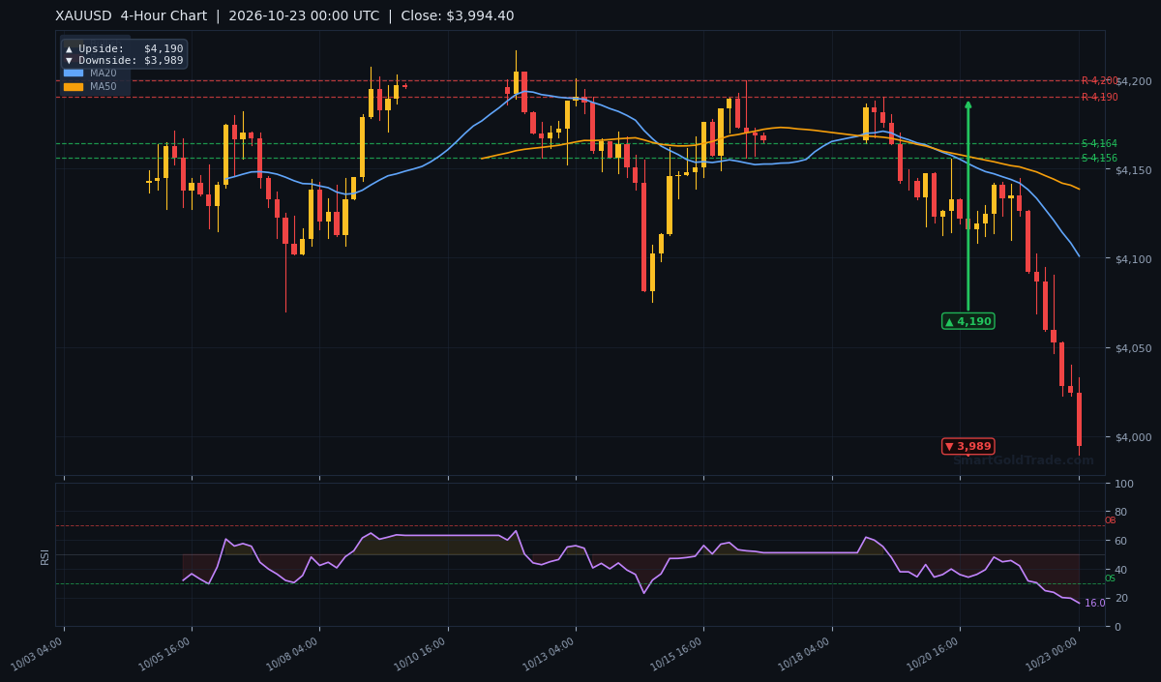This screenshot has width=1161, height=682.
Task: Select the MA50 legend label
Action: [x=104, y=87]
